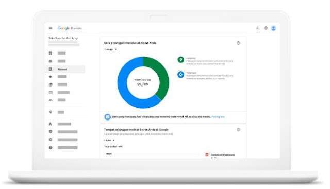330x189 pixels.
Task: Open the location pin icon in sidebar
Action: coord(51,112)
